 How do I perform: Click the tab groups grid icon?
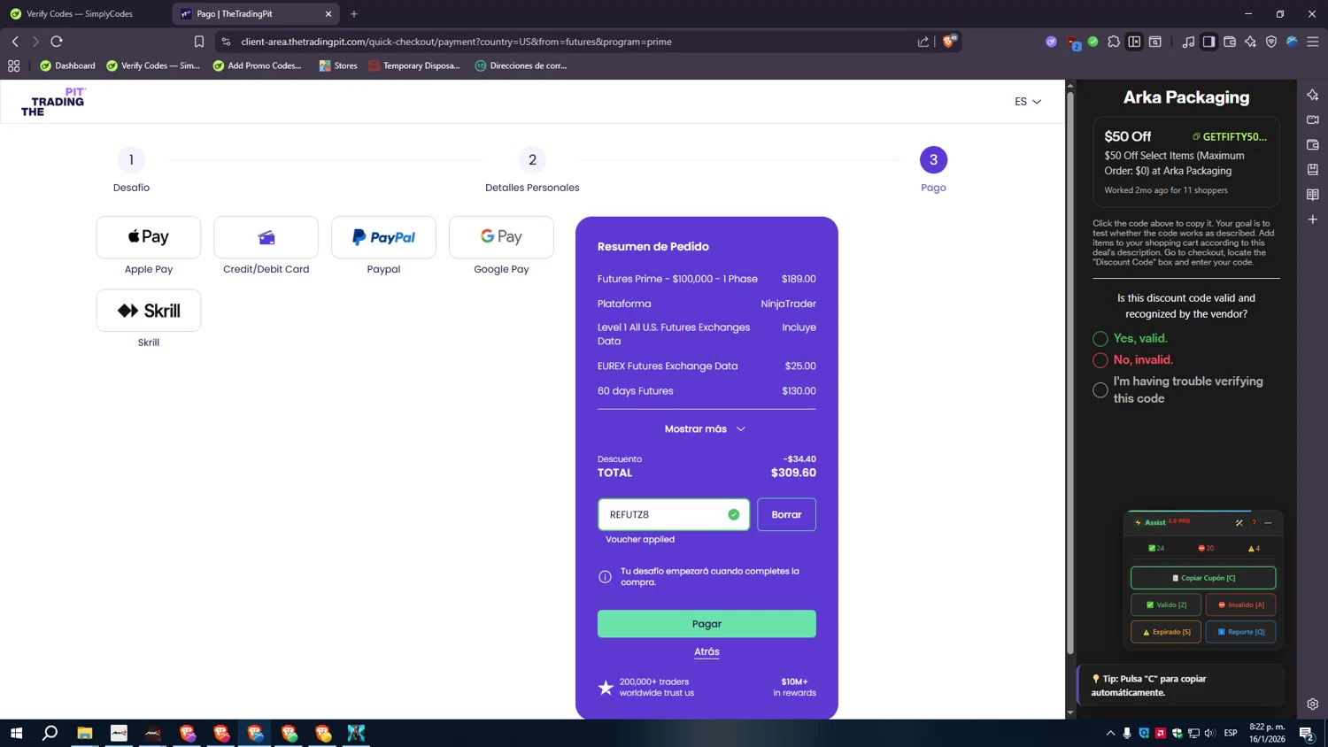point(13,65)
